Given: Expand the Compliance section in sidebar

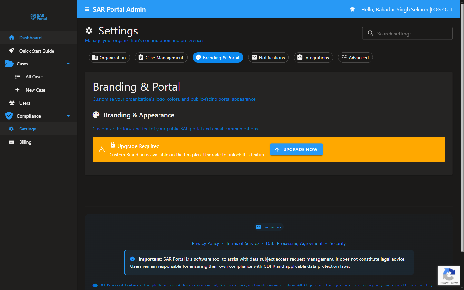Looking at the screenshot, I should tap(68, 116).
